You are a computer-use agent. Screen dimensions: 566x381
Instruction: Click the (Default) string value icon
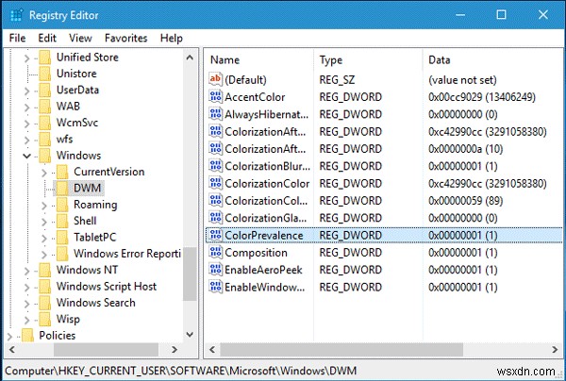pos(215,79)
